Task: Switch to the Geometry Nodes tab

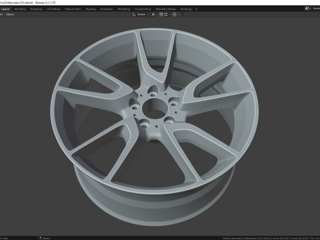Action: pyautogui.click(x=165, y=9)
